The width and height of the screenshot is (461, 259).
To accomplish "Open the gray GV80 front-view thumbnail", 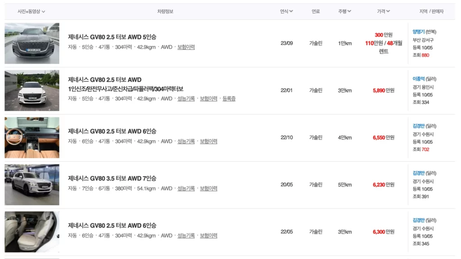I will point(32,43).
